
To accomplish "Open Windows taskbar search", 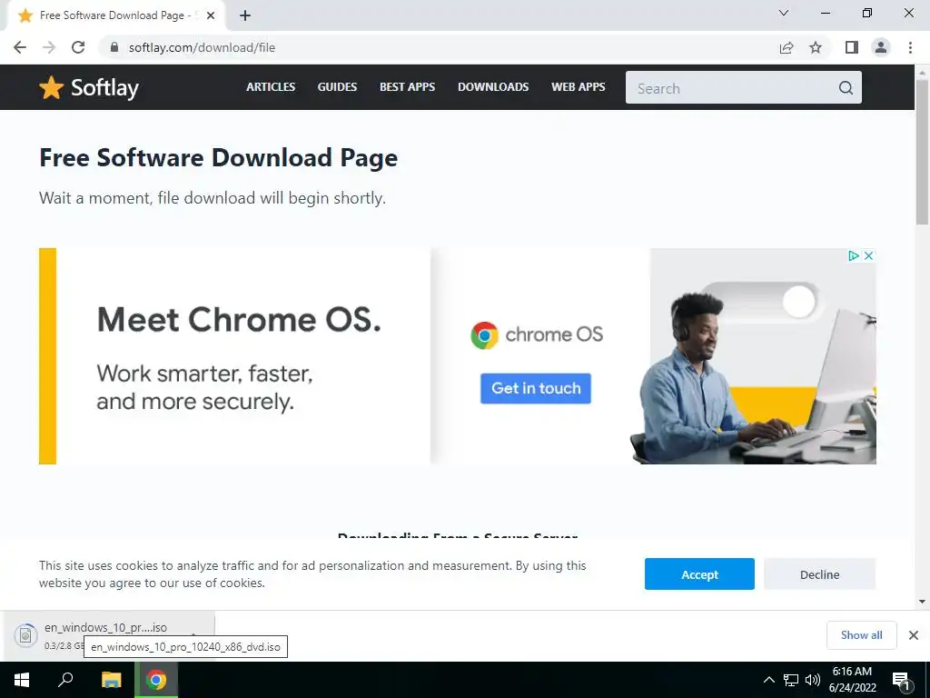I will 65,680.
